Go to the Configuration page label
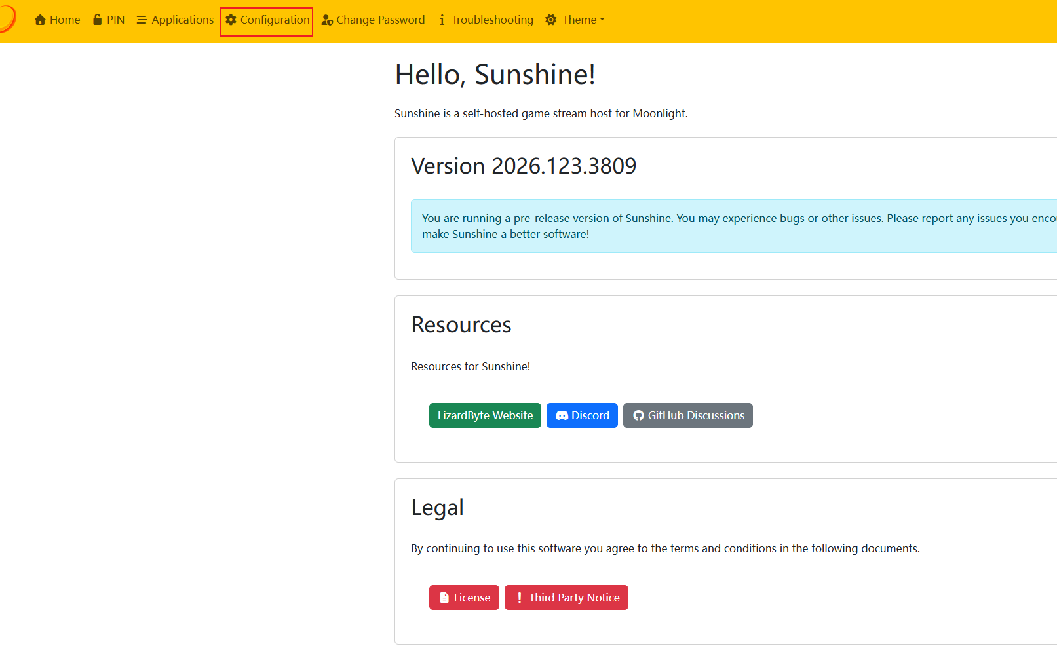The image size is (1057, 667). coord(275,20)
